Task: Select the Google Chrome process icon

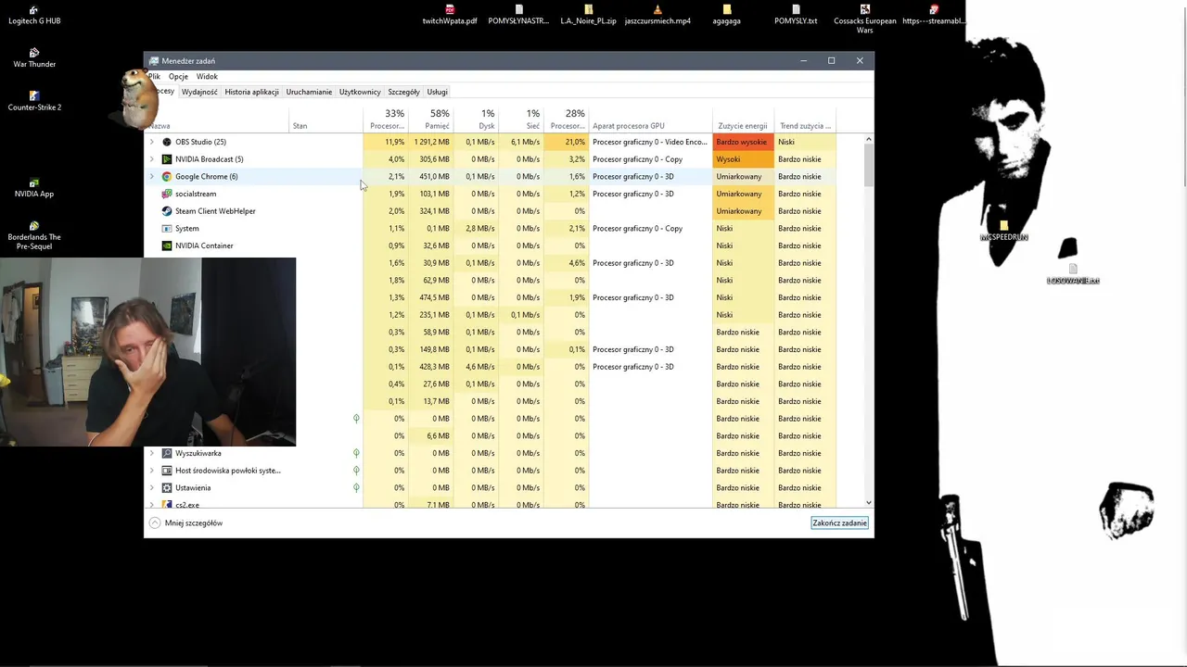Action: tap(167, 176)
